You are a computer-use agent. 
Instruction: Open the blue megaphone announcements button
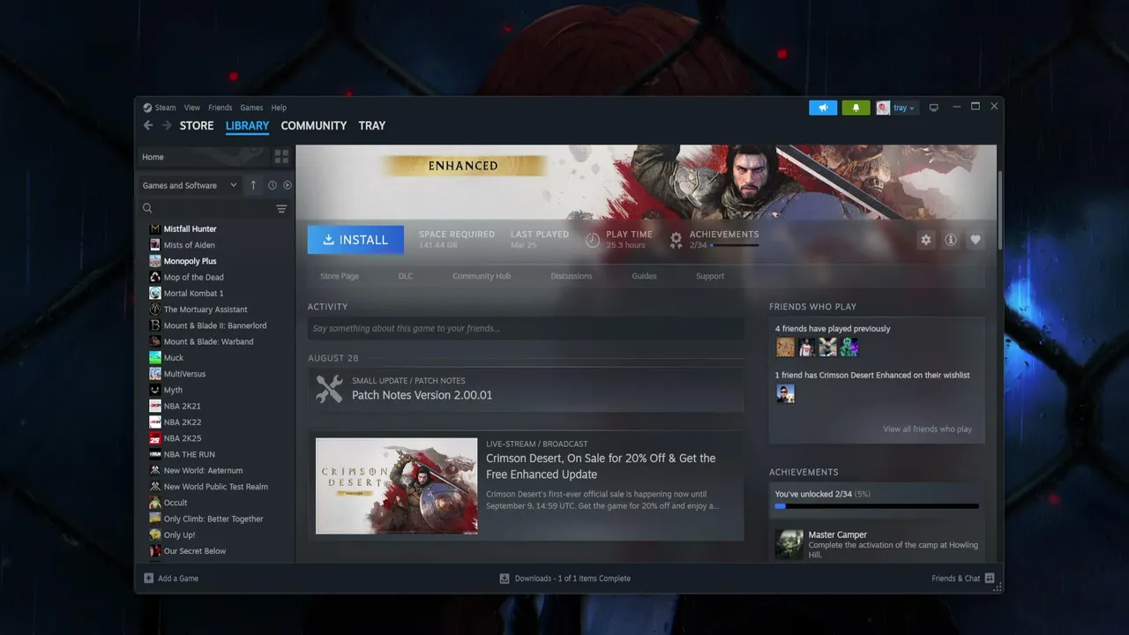click(x=823, y=108)
